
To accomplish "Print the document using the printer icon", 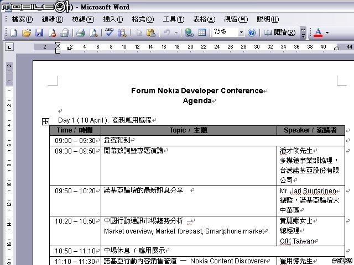I will (81, 33).
